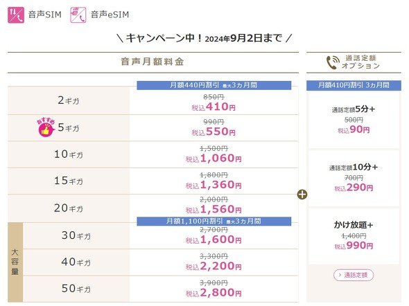Click the chevron inside 通話定額 button
Viewport: 409px width, 306px height.
click(x=340, y=275)
